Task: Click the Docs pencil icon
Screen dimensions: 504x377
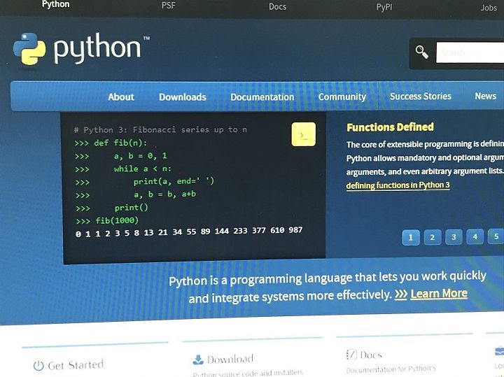Action: point(351,355)
